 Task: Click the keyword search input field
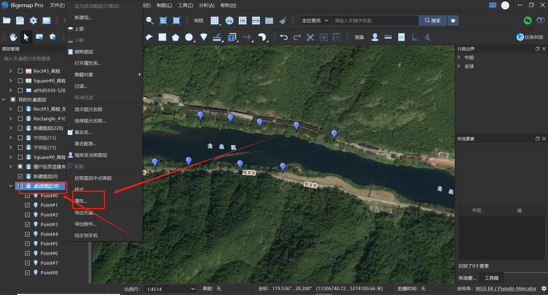click(375, 20)
